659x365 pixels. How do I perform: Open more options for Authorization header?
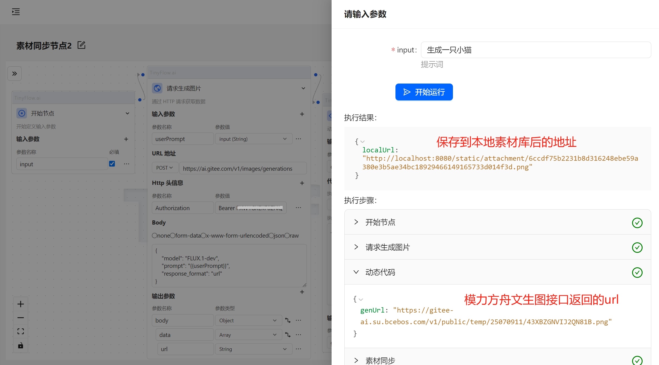click(299, 208)
